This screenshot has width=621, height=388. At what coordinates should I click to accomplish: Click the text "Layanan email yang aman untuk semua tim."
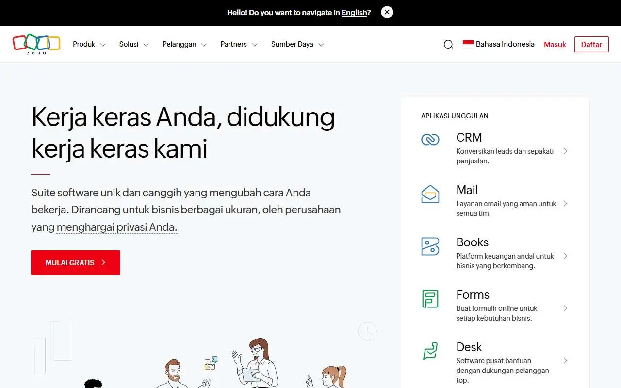click(x=507, y=209)
